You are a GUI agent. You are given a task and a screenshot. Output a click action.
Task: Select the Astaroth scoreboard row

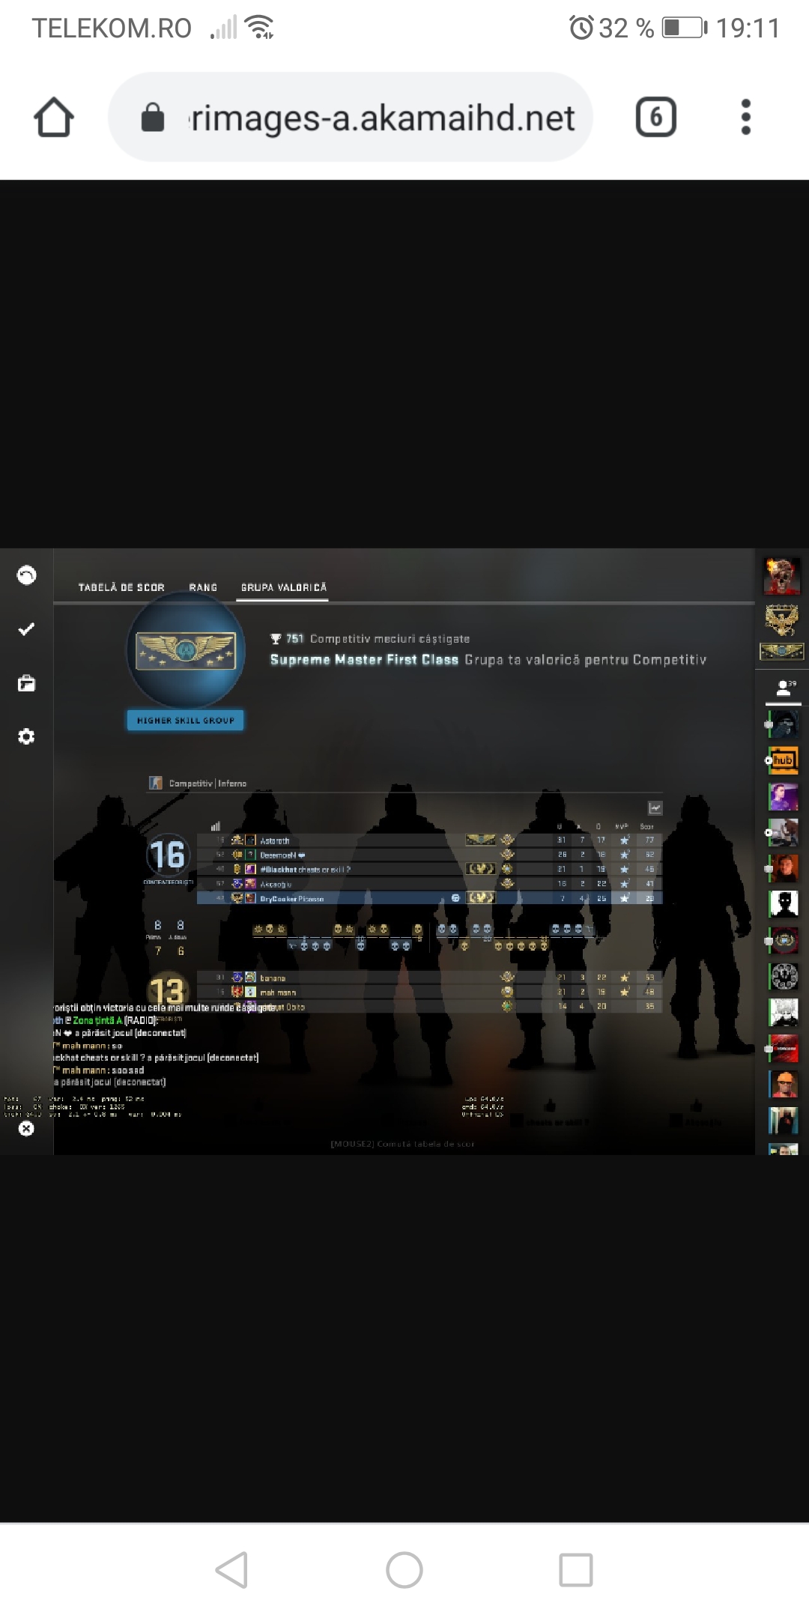tap(429, 840)
